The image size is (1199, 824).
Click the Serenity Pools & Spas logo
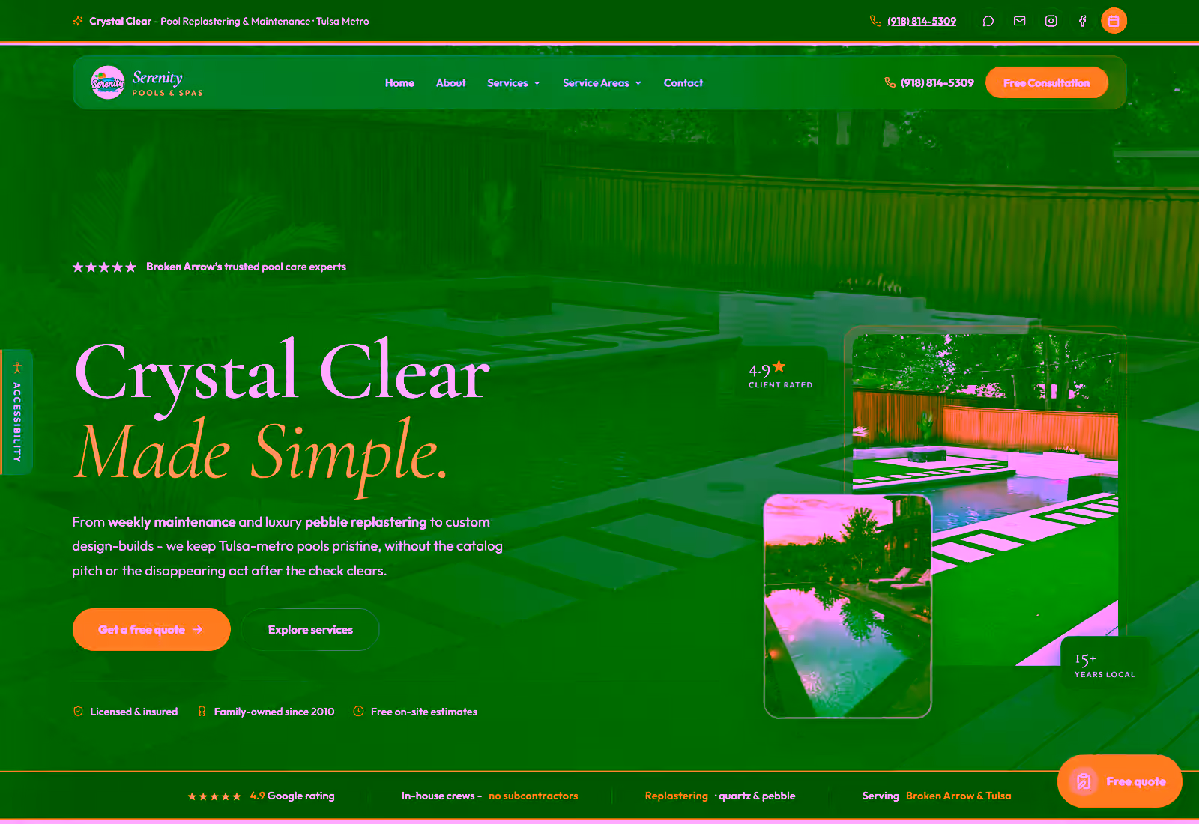click(x=147, y=82)
